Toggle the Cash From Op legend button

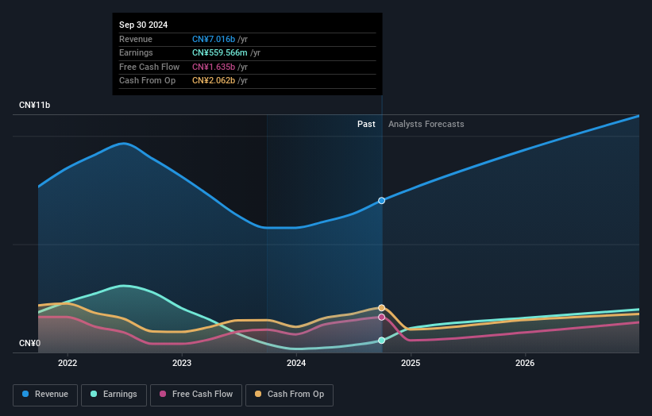pos(289,395)
